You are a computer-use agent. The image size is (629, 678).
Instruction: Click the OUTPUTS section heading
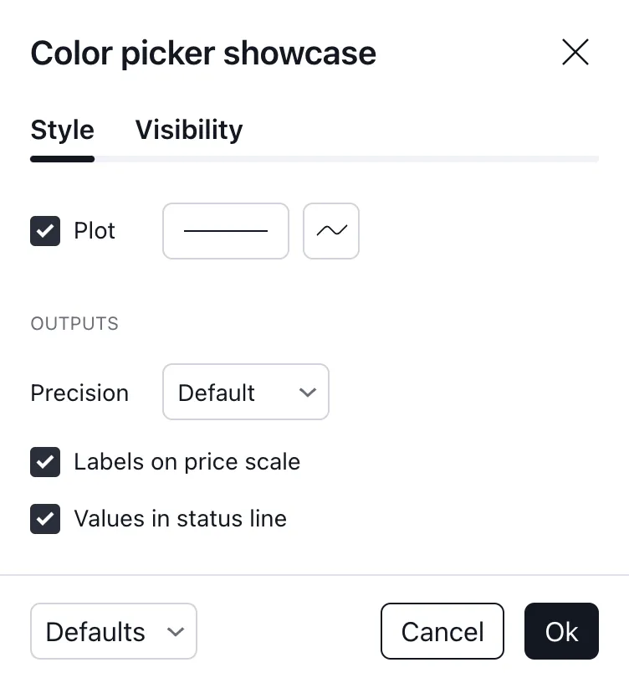coord(74,324)
